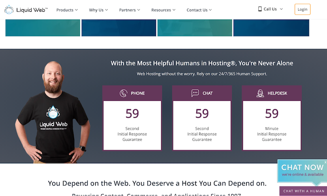Image resolution: width=327 pixels, height=196 pixels.
Task: Open the leftmost teal tile at the top
Action: (43, 28)
